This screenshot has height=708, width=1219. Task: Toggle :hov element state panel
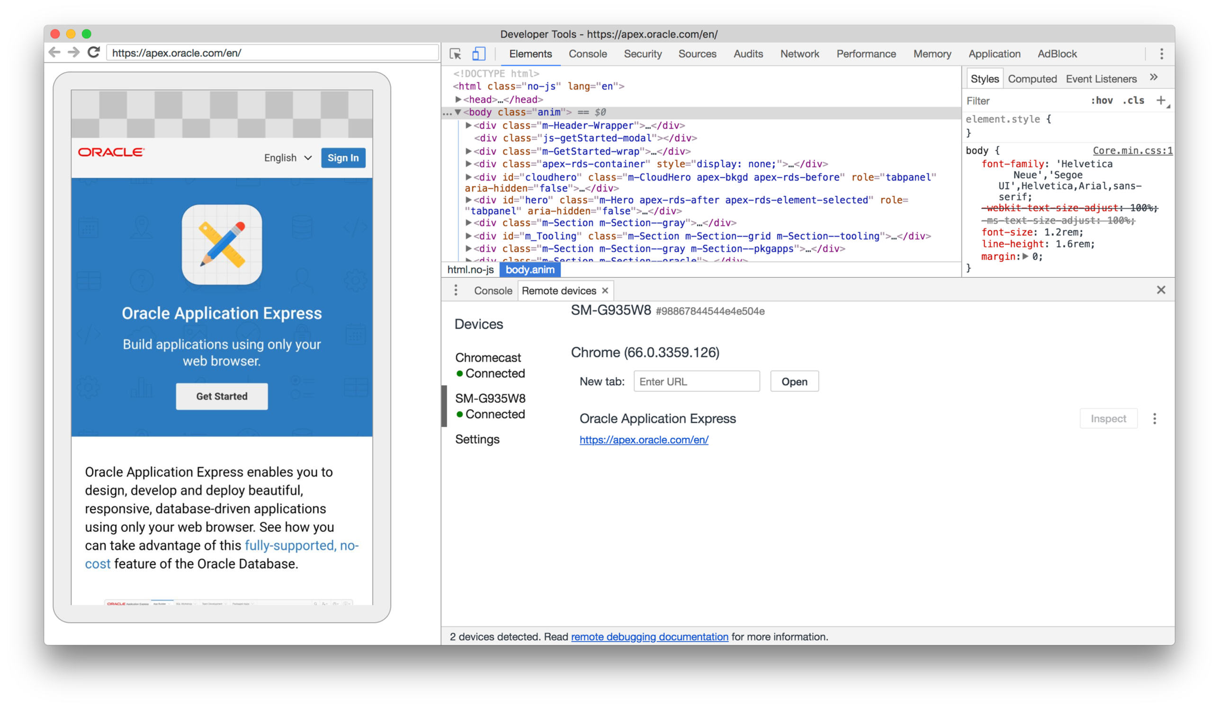point(1102,100)
